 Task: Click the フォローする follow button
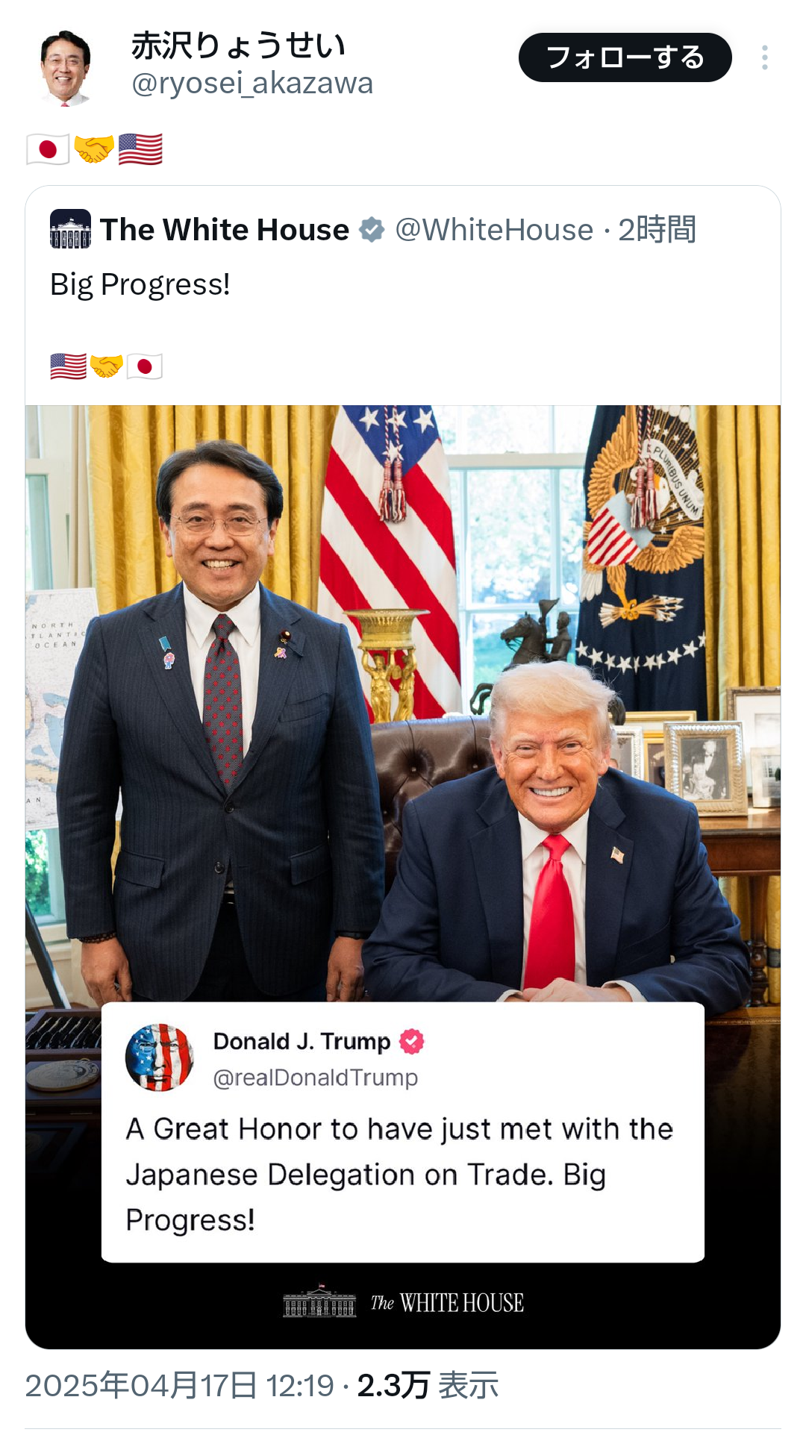pyautogui.click(x=625, y=57)
